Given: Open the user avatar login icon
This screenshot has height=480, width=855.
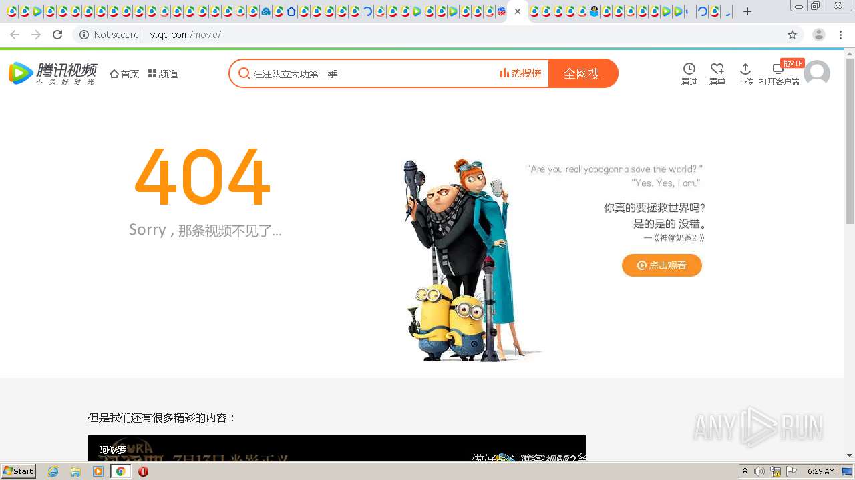Looking at the screenshot, I should click(817, 73).
